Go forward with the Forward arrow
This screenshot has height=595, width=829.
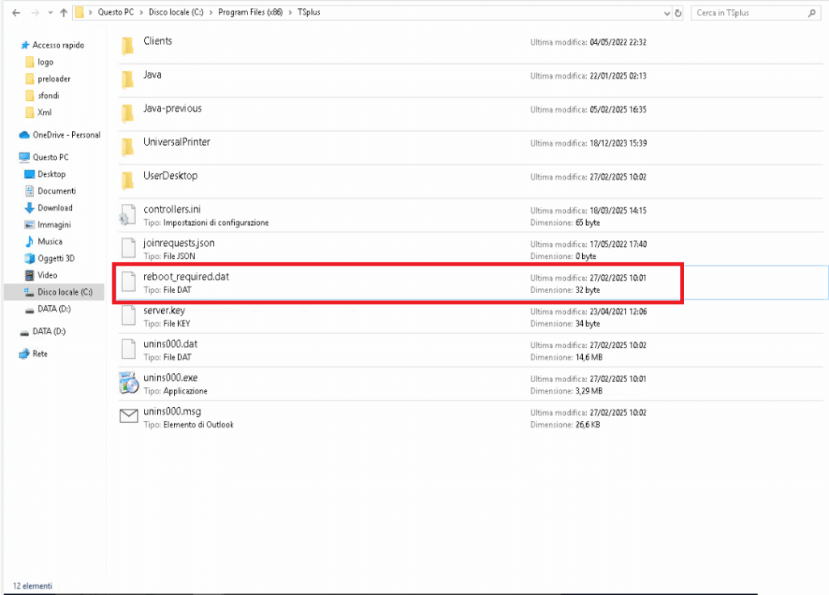point(35,13)
